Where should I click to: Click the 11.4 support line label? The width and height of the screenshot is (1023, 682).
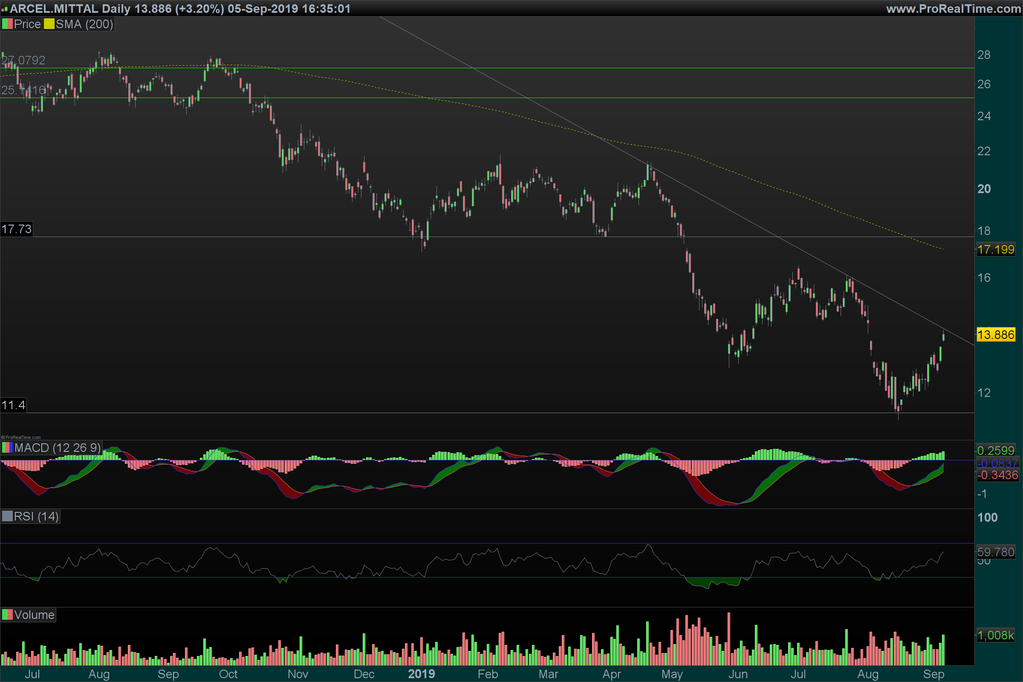click(x=13, y=405)
